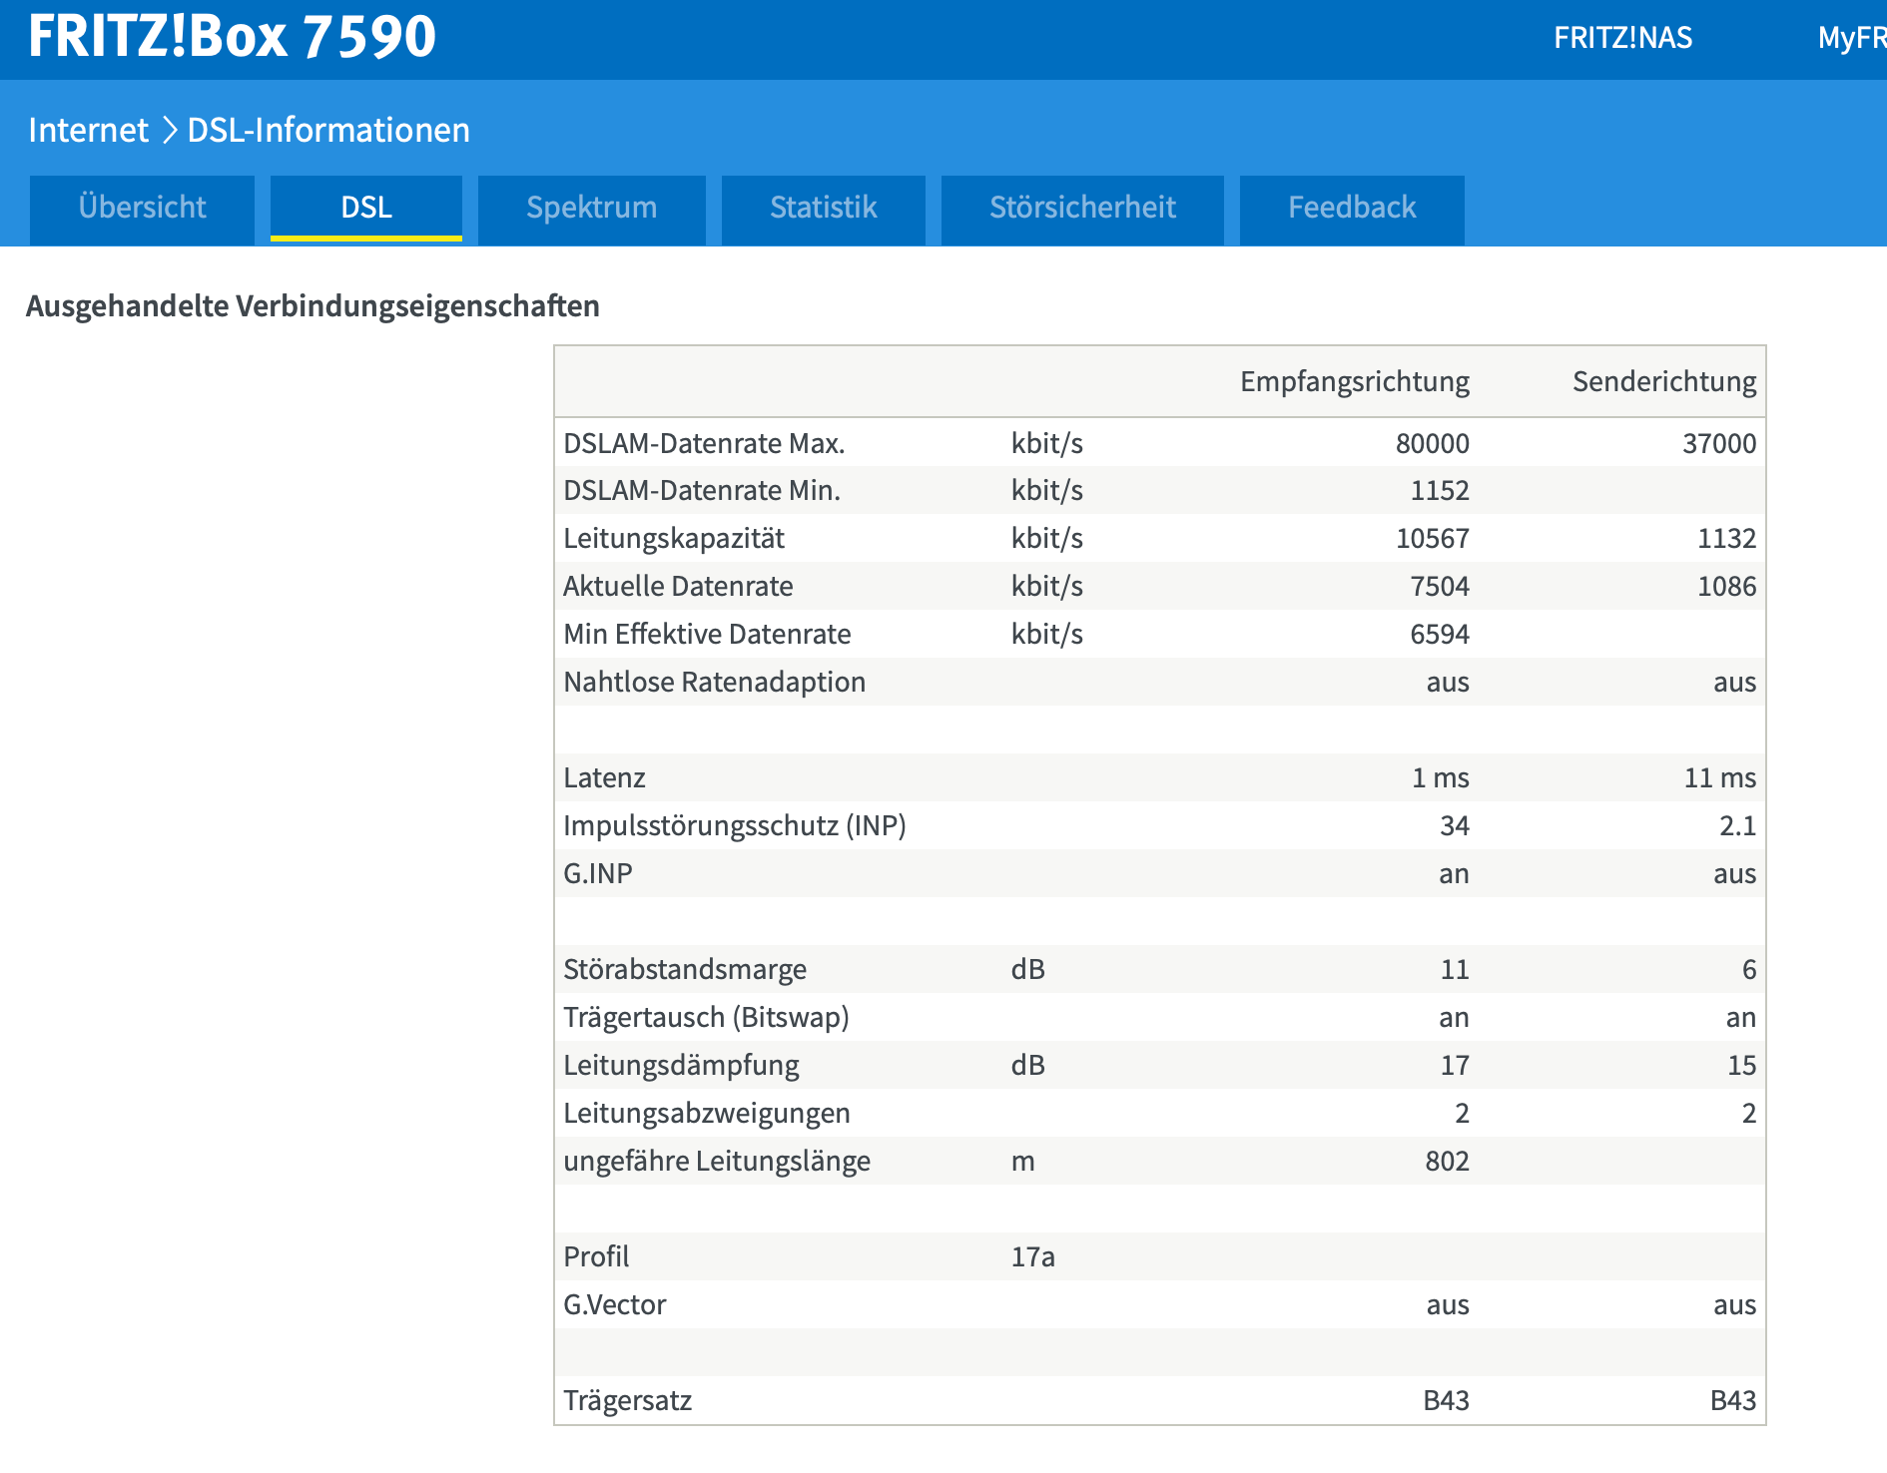Click the DSL-Informationen breadcrumb
The image size is (1887, 1473).
click(x=328, y=130)
